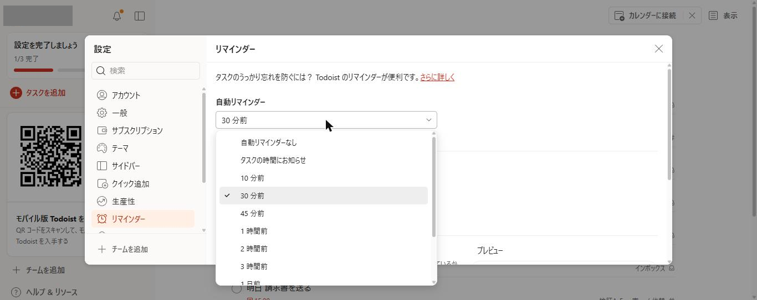Choose タスクの時間にお知らせ option
The image size is (757, 300).
tap(324, 160)
